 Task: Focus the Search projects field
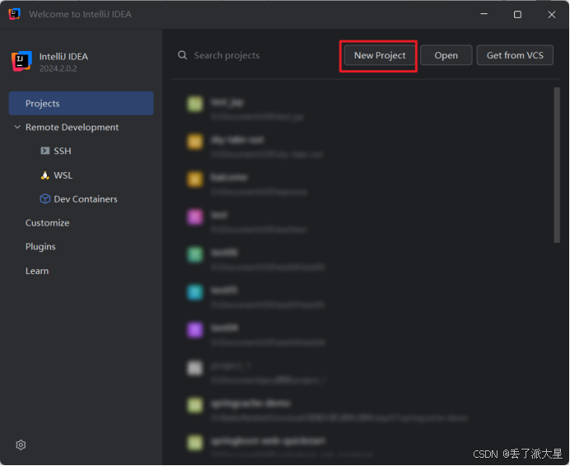click(227, 55)
